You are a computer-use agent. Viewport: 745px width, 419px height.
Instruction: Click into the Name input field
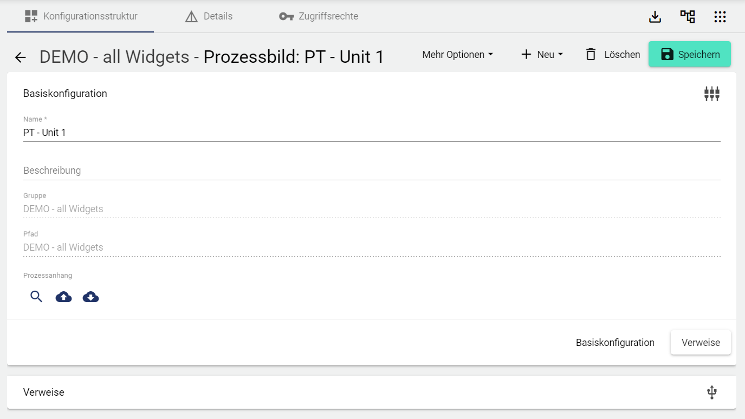click(372, 133)
